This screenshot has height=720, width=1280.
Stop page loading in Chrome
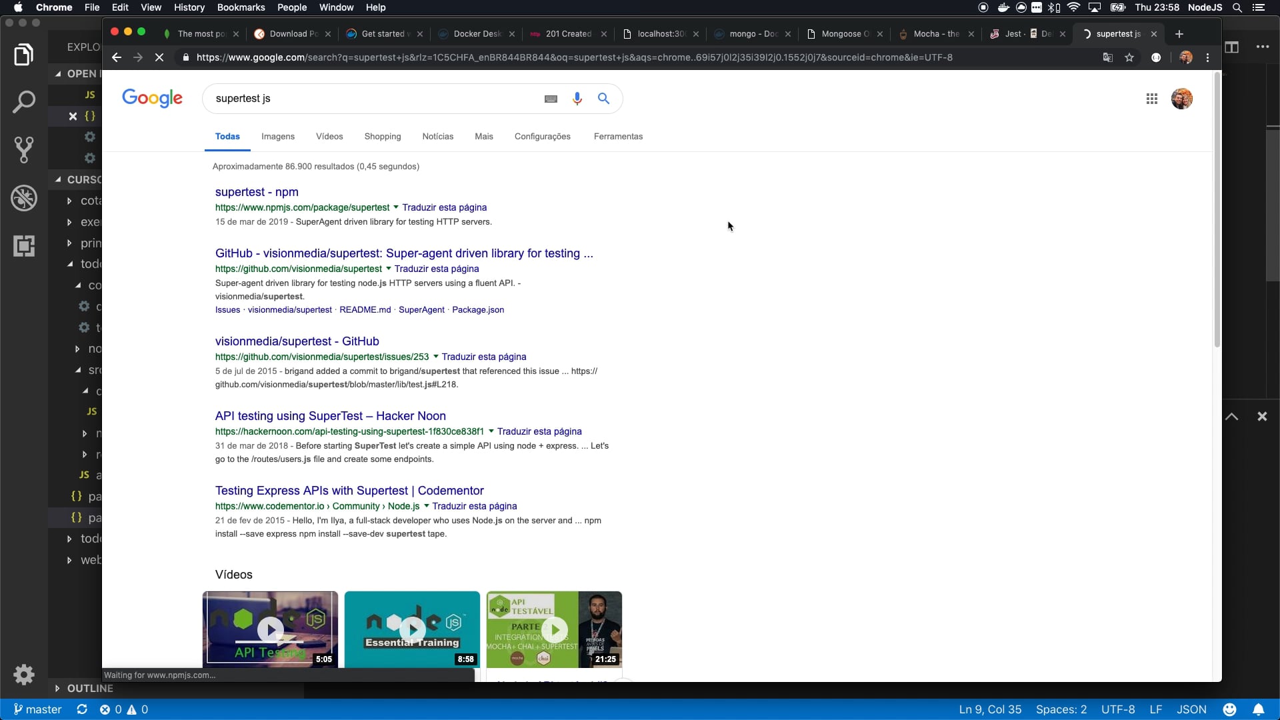[159, 57]
